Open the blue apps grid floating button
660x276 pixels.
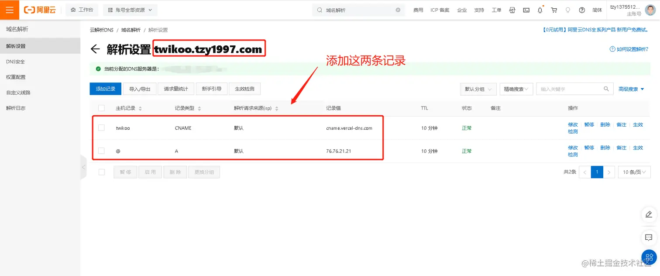[649, 258]
